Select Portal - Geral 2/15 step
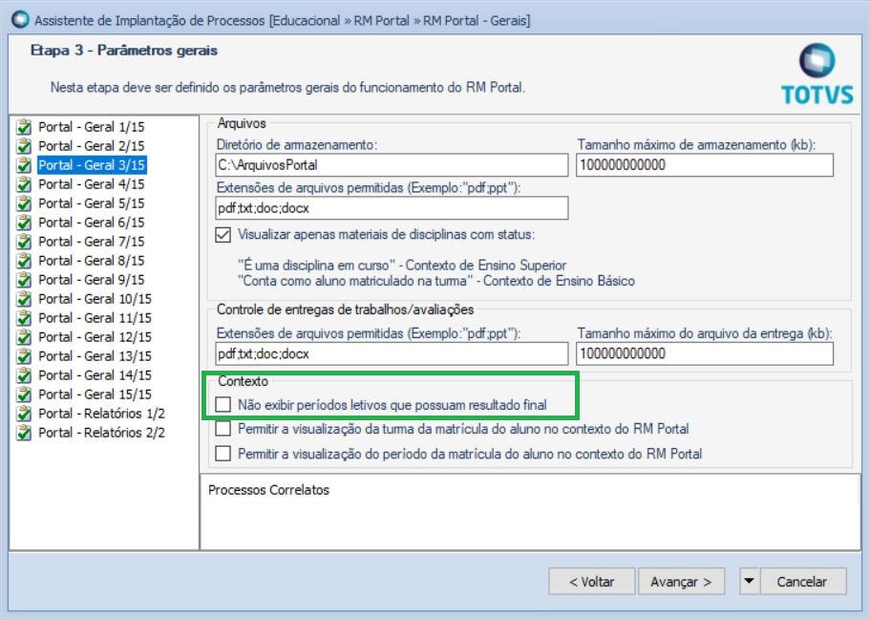The height and width of the screenshot is (619, 870). (92, 146)
